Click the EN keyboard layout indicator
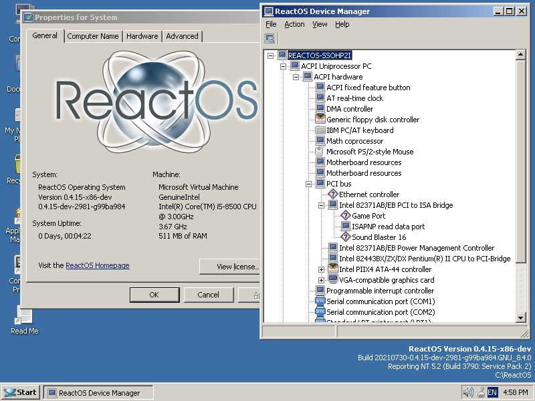Viewport: 535px width, 401px height. 492,392
